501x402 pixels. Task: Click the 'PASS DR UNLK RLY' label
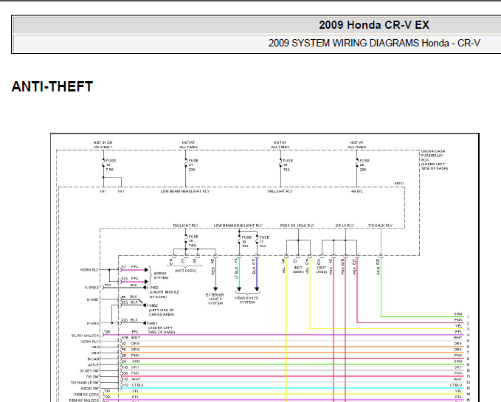[x=297, y=226]
